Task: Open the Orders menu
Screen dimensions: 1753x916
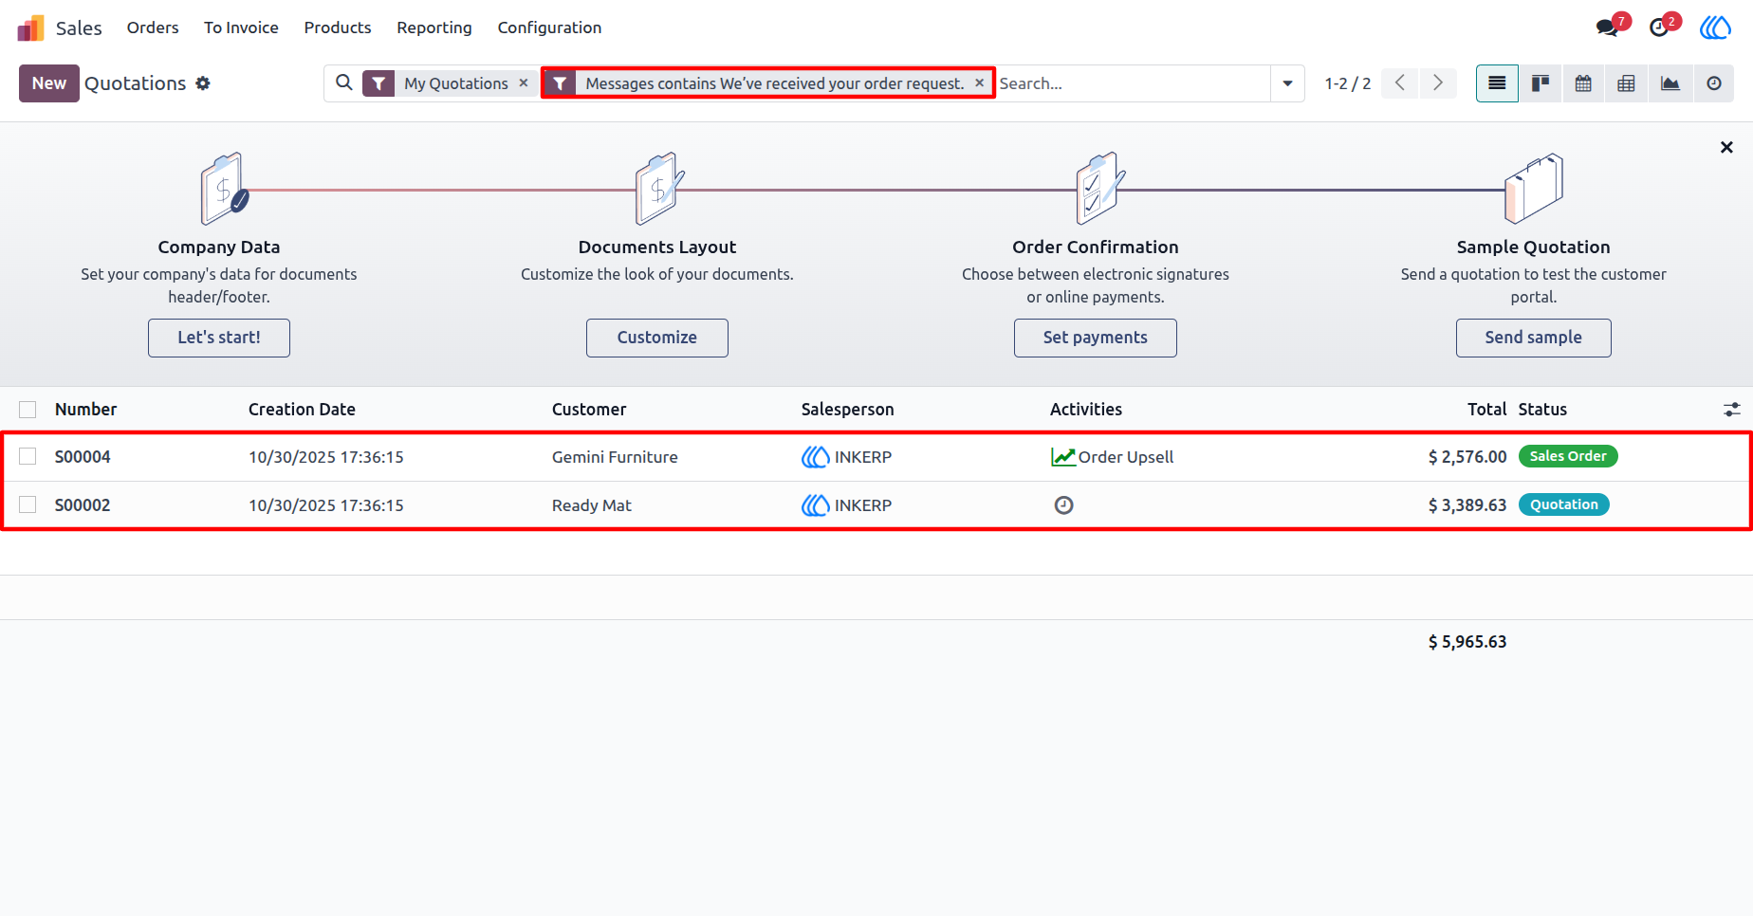Action: 153,27
